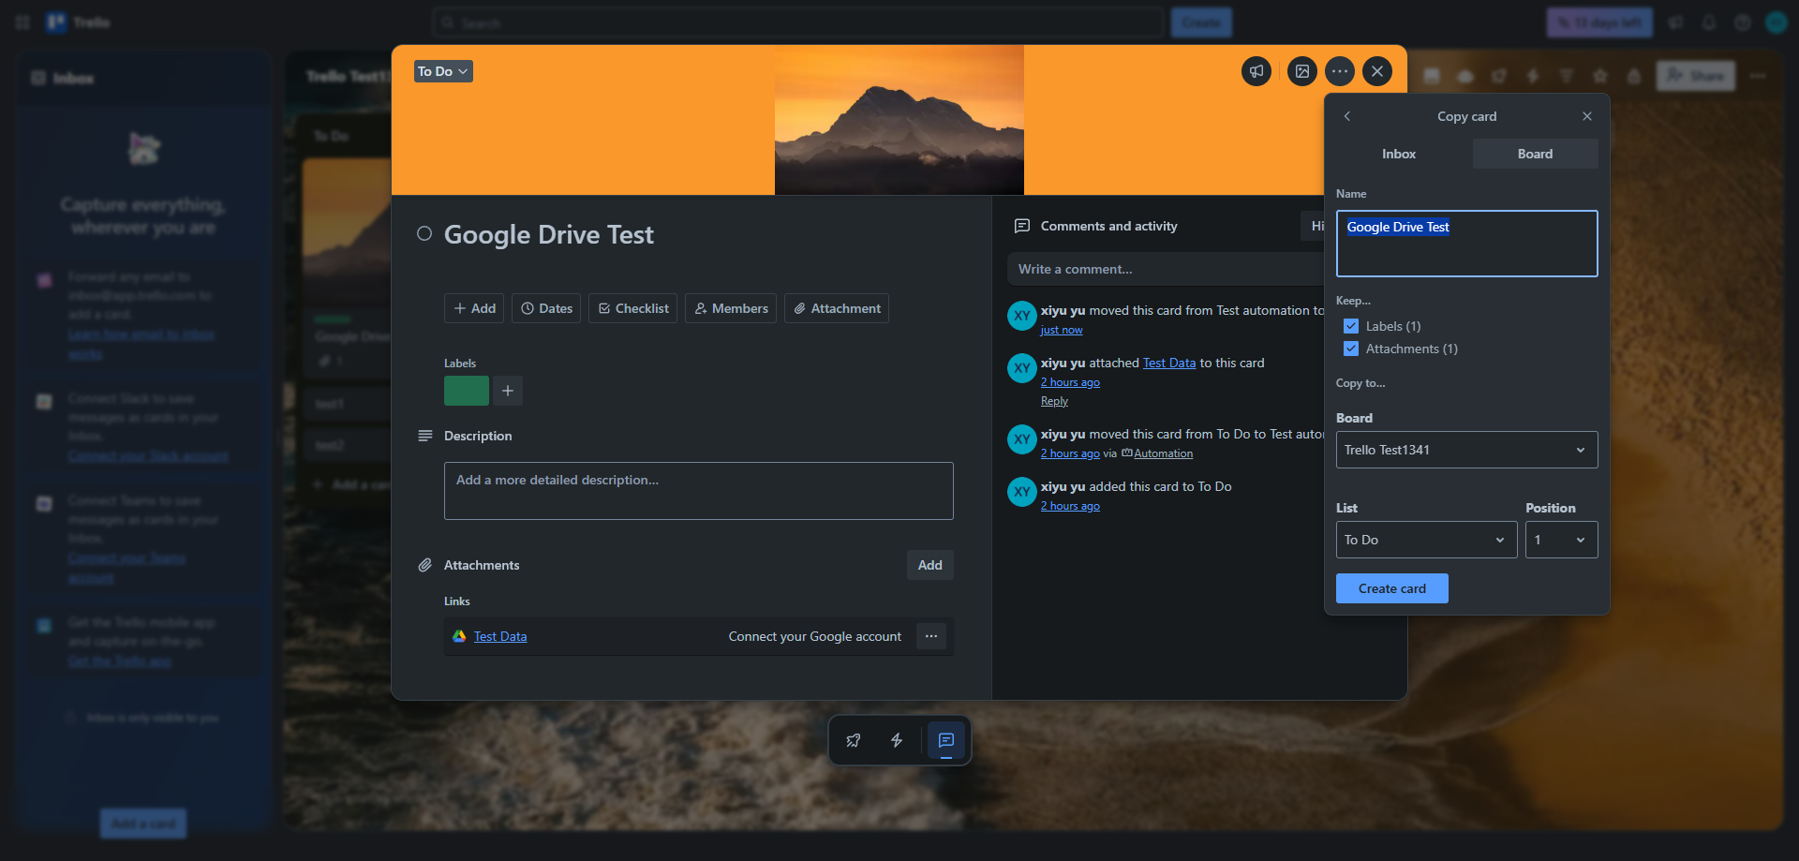Open the three-dot menu for Test Data attachment
This screenshot has width=1799, height=861.
[x=931, y=636]
